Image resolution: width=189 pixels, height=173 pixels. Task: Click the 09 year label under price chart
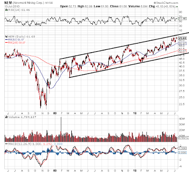[x=55, y=113]
